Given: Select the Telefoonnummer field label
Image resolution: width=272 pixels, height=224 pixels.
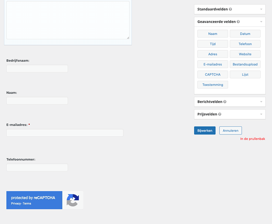Looking at the screenshot, I should (x=21, y=160).
